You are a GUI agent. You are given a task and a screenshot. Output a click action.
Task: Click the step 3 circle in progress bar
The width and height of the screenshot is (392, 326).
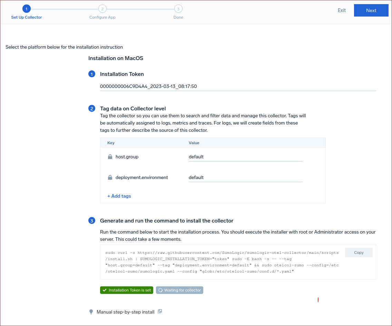[x=178, y=9]
